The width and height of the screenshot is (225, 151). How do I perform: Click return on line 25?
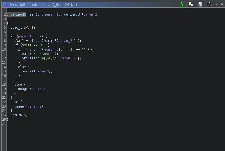[16, 115]
